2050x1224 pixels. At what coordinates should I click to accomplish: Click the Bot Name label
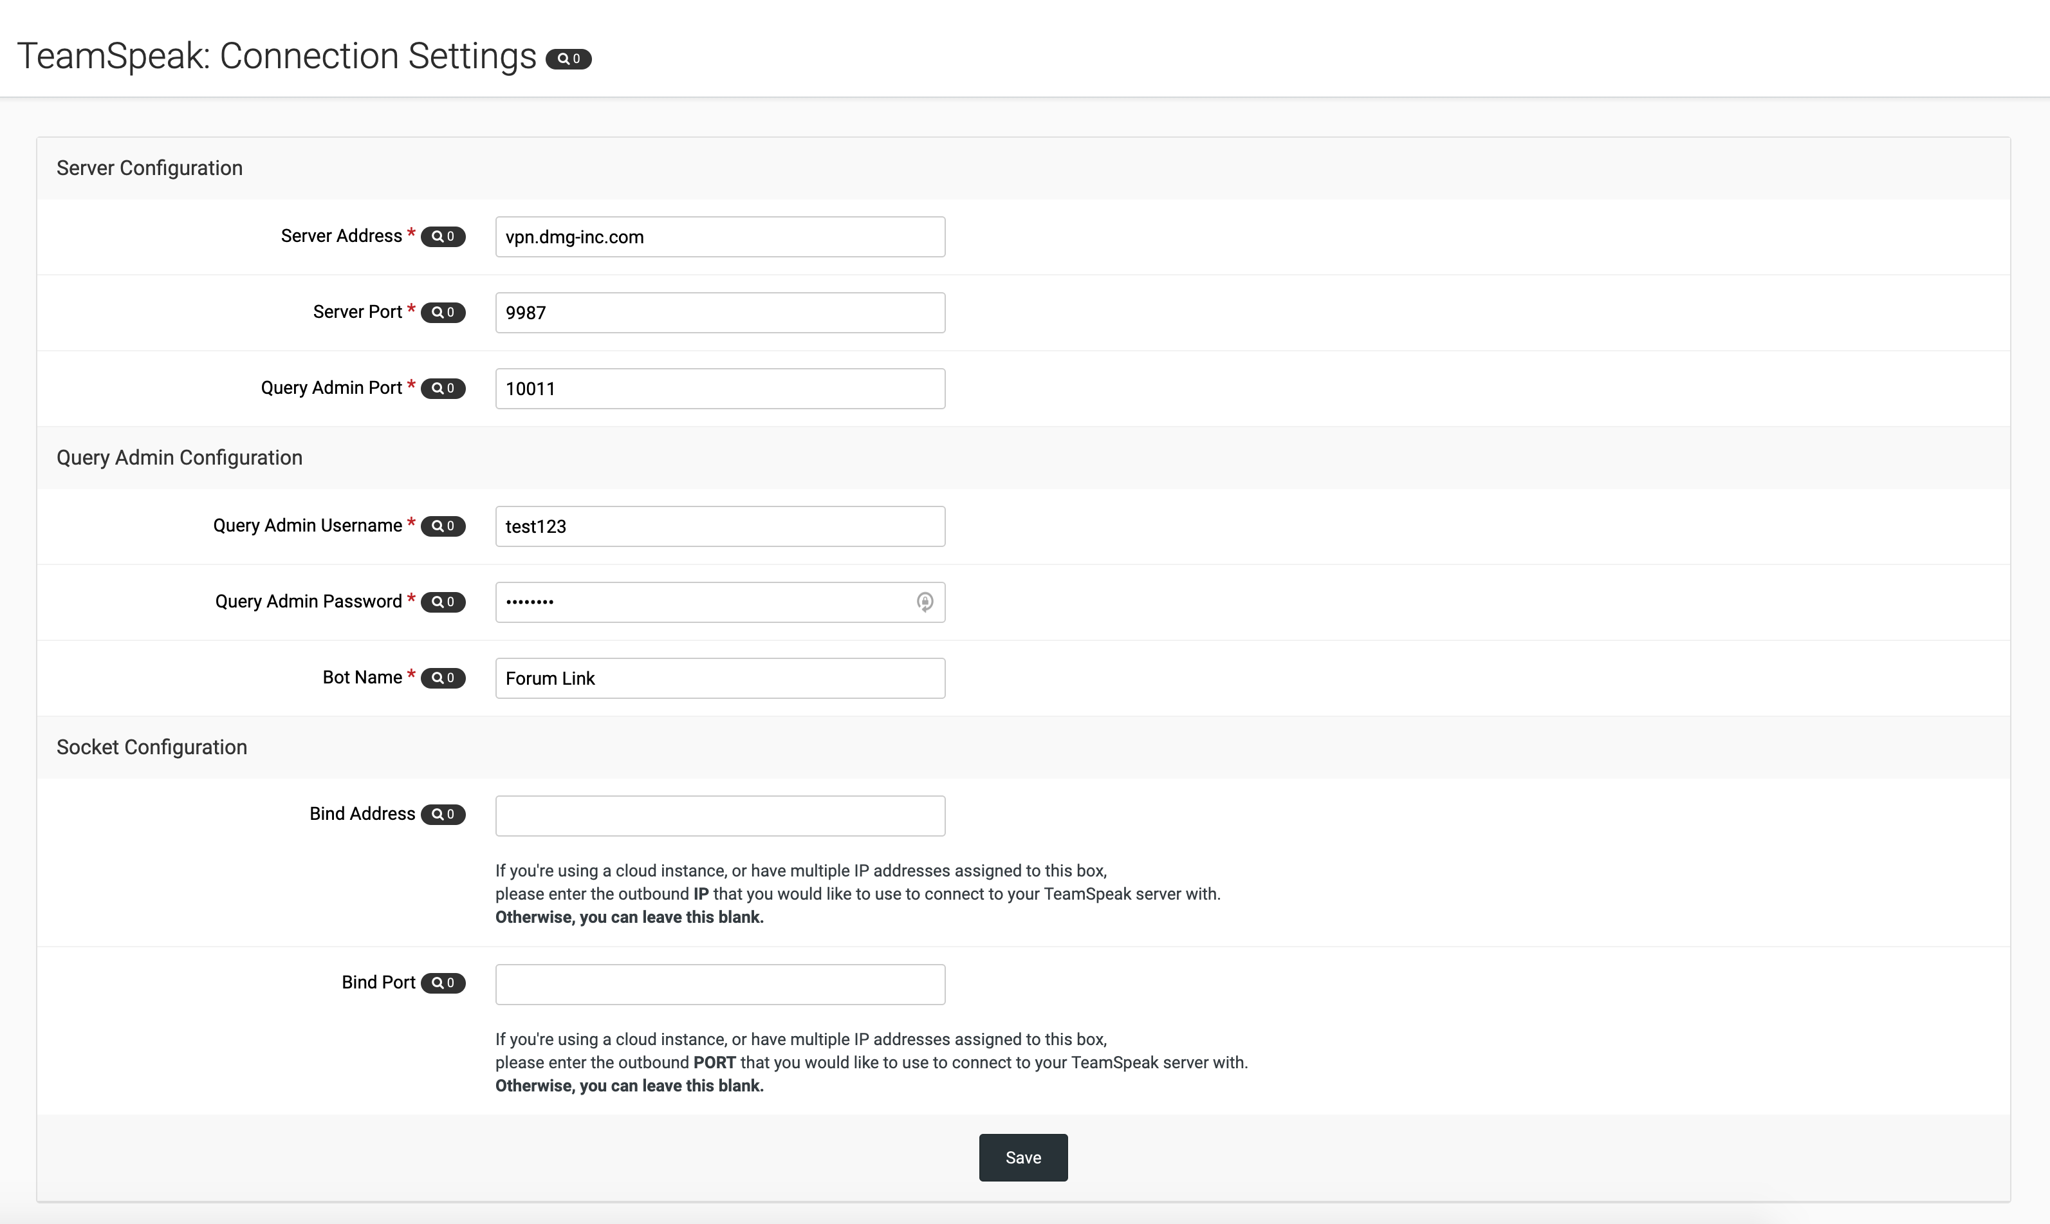click(362, 677)
